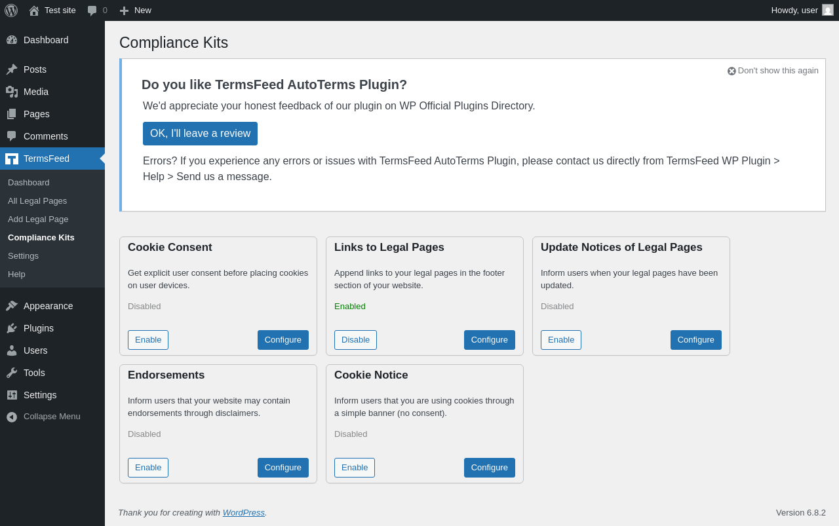This screenshot has height=526, width=839.
Task: Click the Posts pushpin icon
Action: 12,69
